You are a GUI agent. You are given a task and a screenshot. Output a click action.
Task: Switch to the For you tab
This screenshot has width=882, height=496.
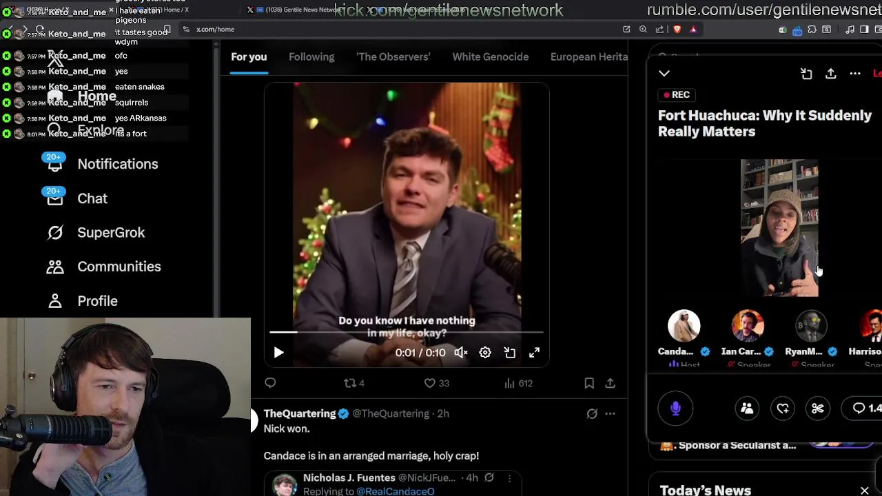(x=249, y=56)
